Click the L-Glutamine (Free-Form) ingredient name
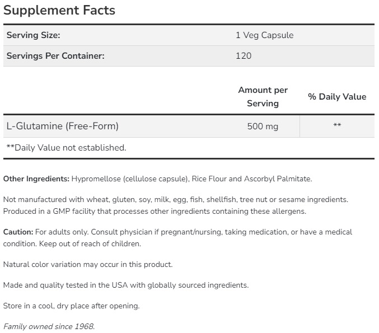The height and width of the screenshot is (333, 379). (62, 126)
